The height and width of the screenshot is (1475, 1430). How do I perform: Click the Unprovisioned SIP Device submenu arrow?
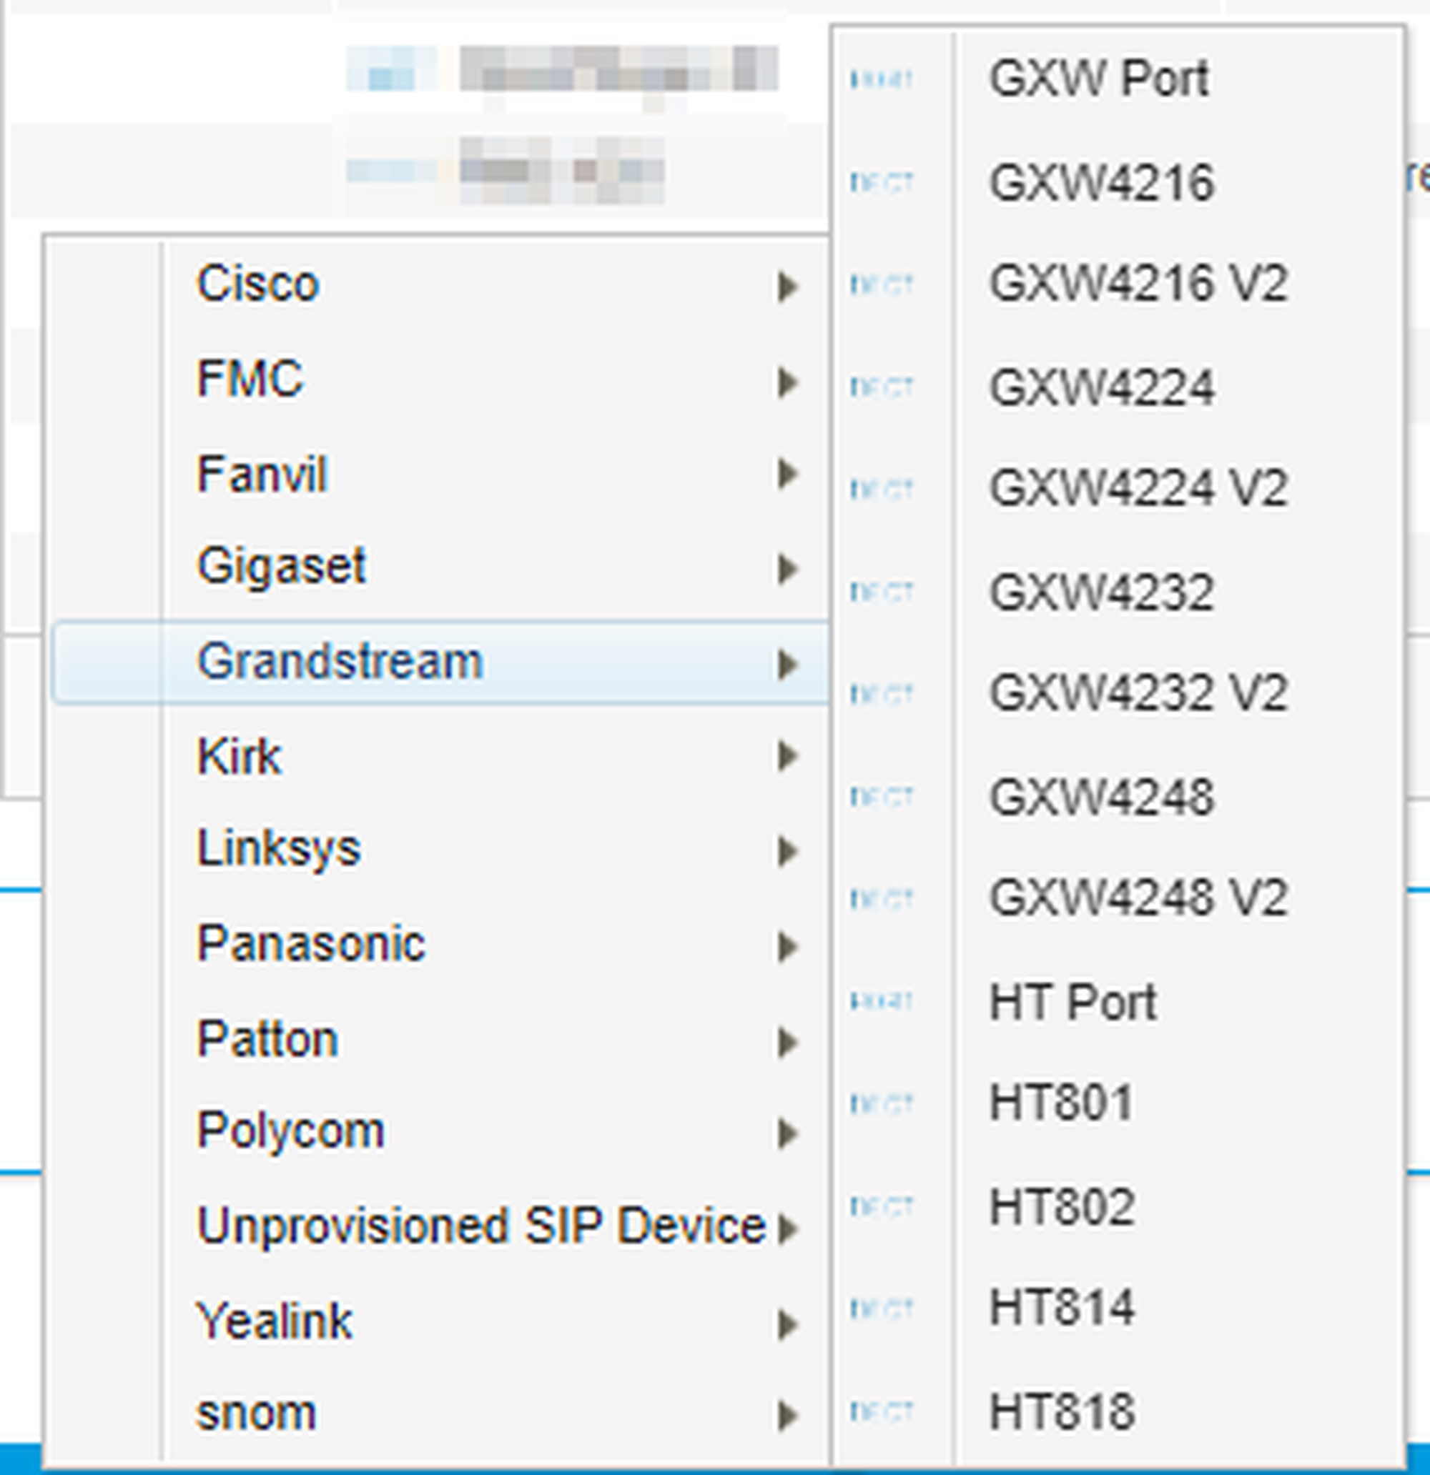coord(787,1229)
